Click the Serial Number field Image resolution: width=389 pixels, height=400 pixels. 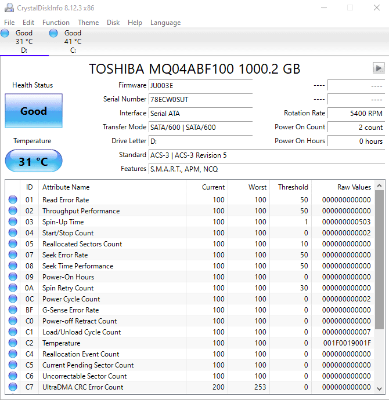(200, 99)
